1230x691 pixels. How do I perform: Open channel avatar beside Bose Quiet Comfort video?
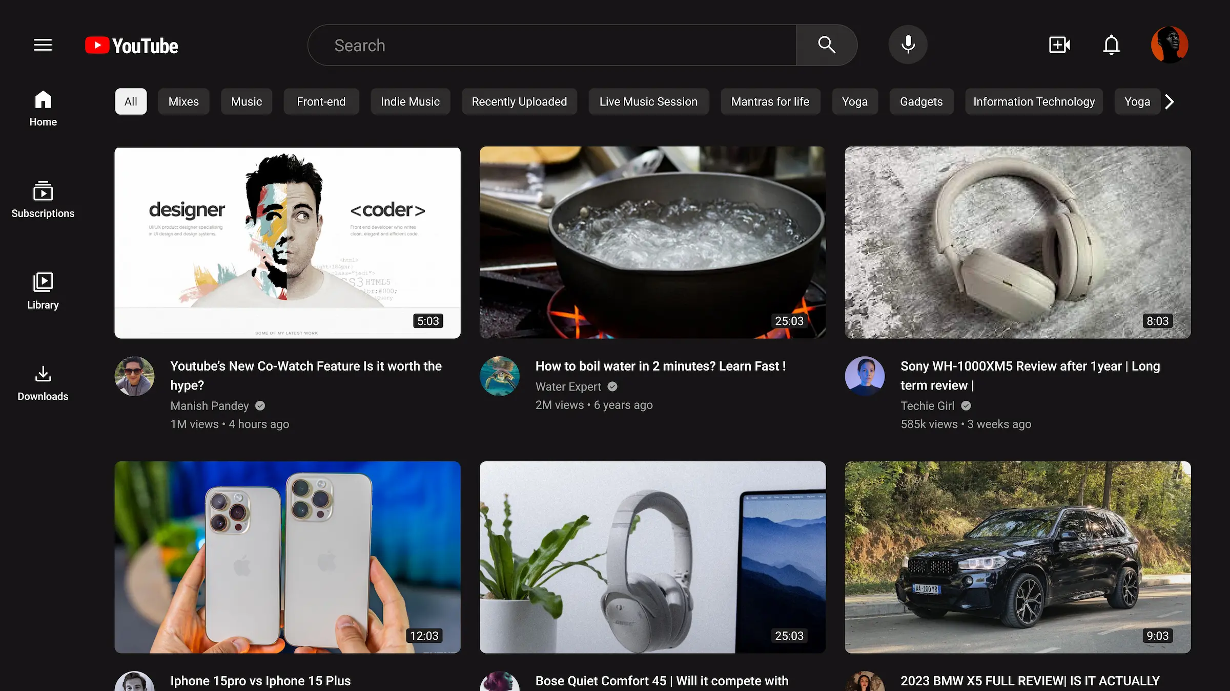click(x=500, y=681)
